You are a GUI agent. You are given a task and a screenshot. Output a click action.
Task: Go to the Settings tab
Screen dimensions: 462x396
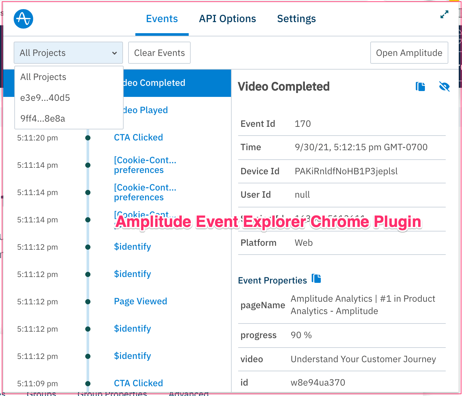click(x=296, y=19)
